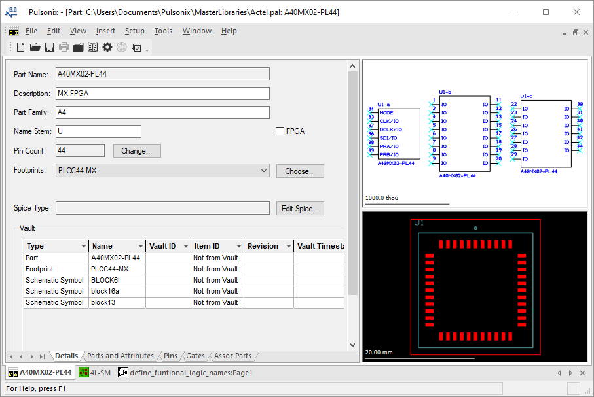Click the Description text field
The height and width of the screenshot is (397, 594).
162,94
